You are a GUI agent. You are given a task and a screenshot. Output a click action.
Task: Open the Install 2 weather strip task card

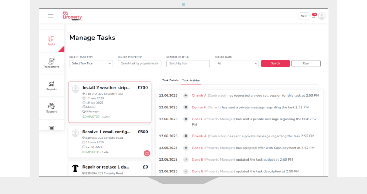point(110,102)
